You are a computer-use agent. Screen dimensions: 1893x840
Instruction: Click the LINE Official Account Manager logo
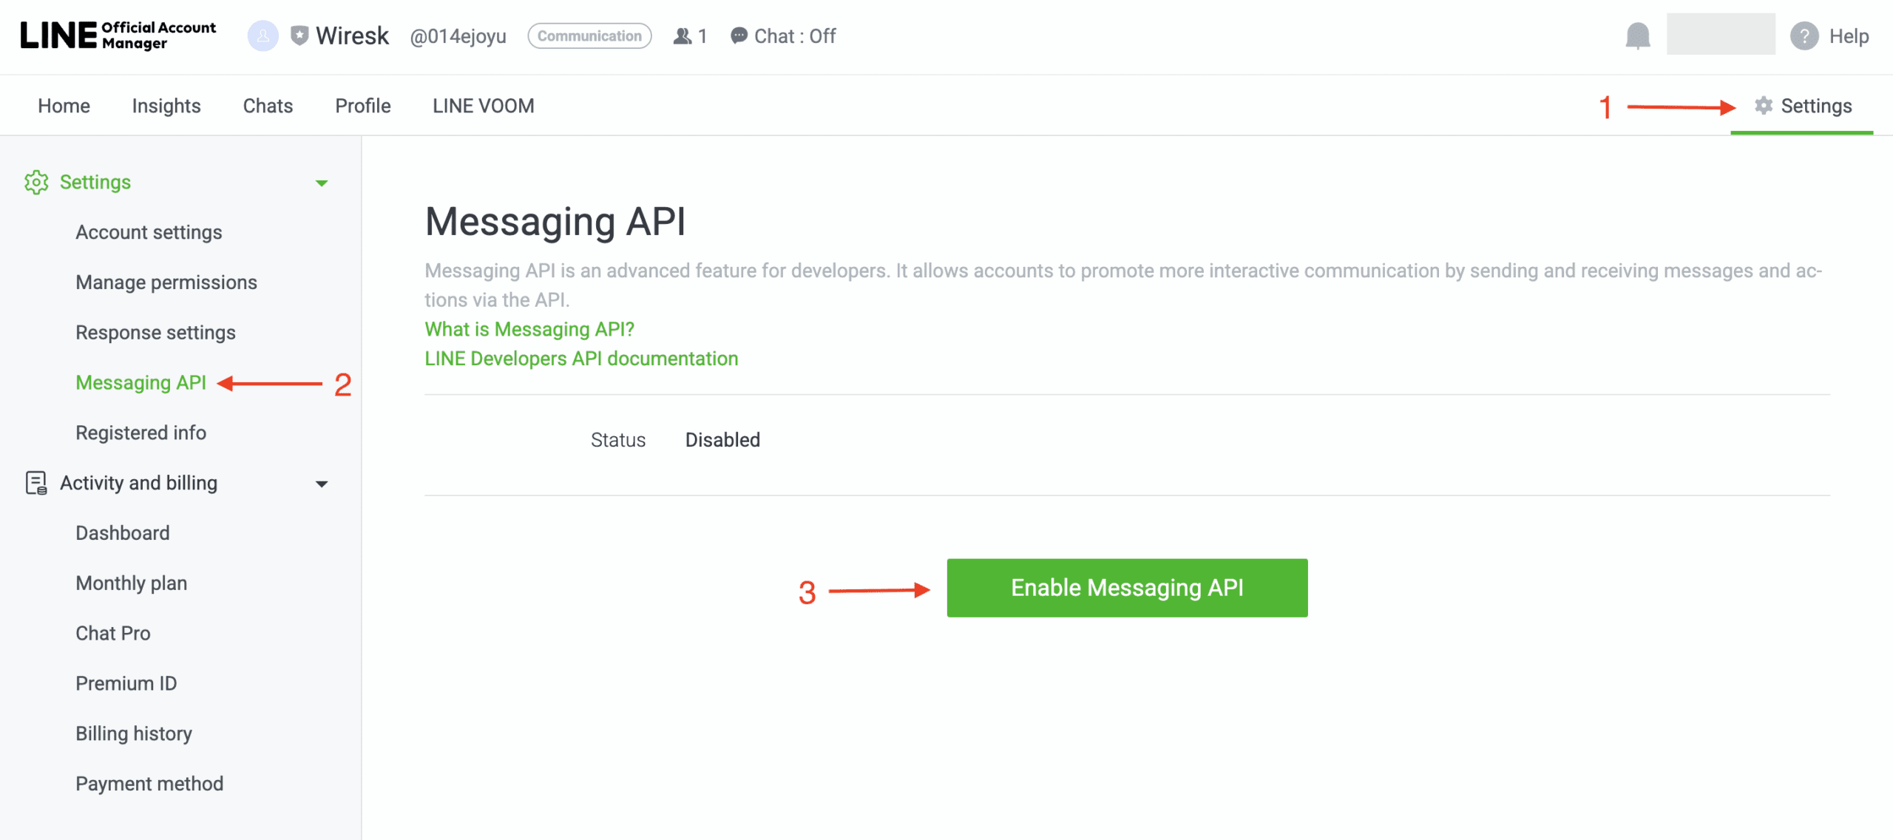click(118, 35)
